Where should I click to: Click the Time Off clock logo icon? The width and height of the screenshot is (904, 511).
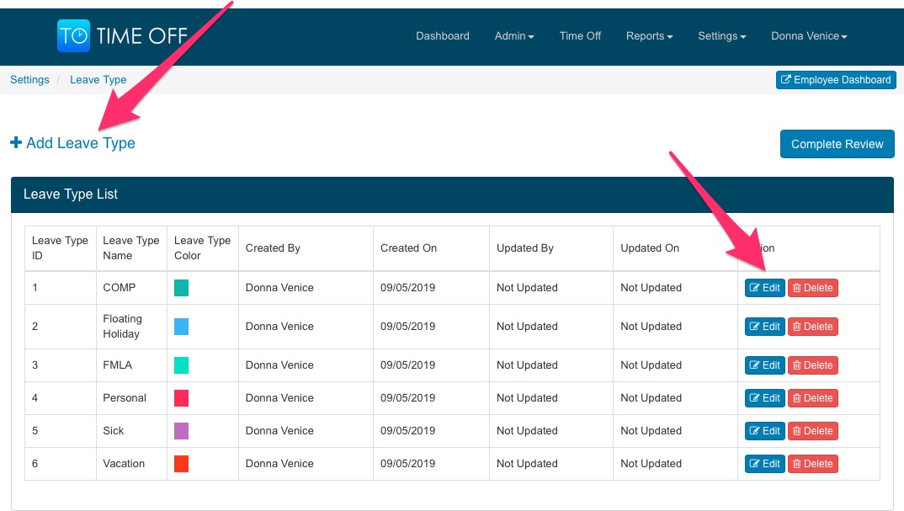pos(73,36)
